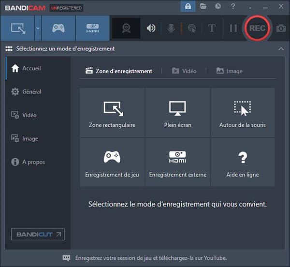Viewport: 290px width, 267px height.
Task: Open the output folder icon
Action: click(203, 6)
